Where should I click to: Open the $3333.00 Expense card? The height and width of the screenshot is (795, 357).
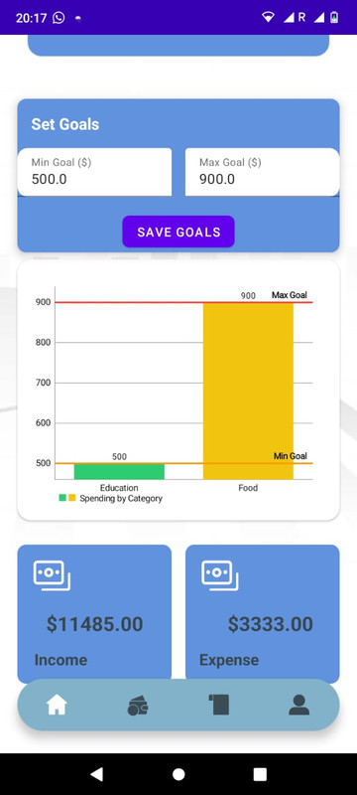pos(263,614)
